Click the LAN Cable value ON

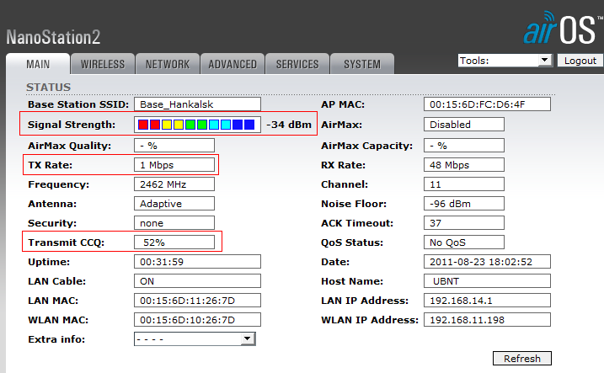tap(197, 280)
